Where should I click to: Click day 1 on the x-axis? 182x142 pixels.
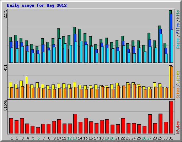pos(12,138)
